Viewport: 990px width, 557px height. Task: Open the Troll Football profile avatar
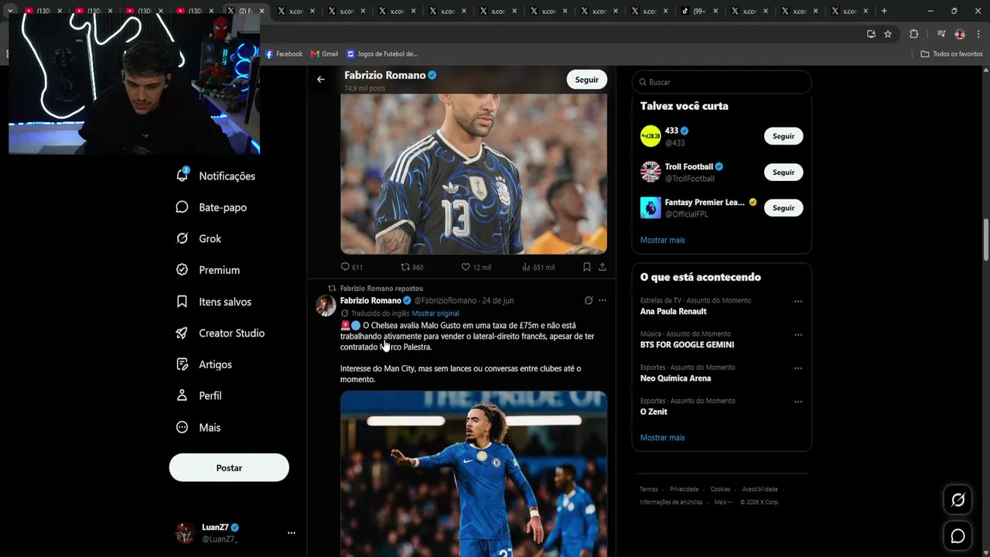[x=650, y=172]
